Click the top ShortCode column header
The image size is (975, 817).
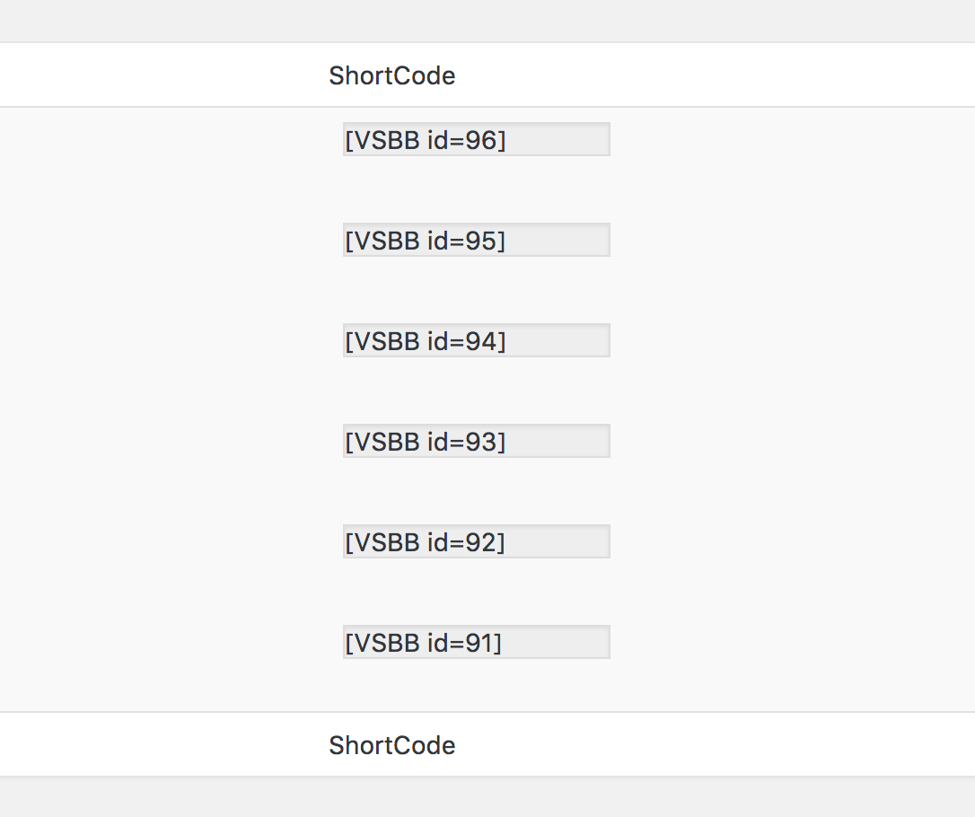392,75
